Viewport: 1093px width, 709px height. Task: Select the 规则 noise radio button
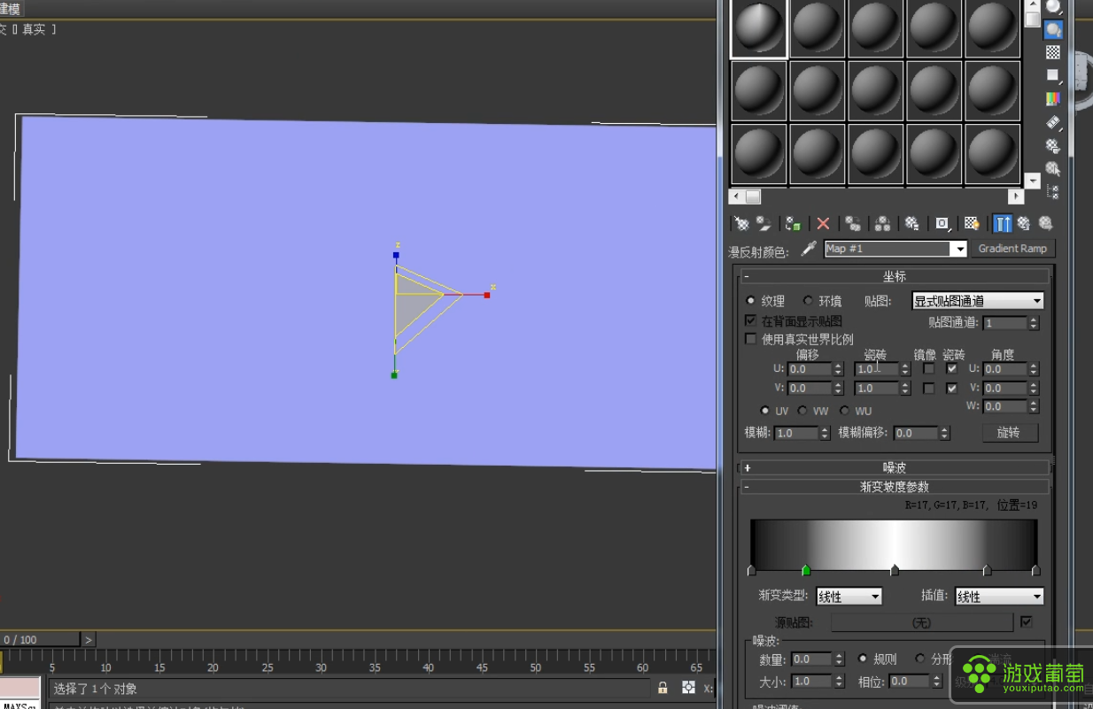pos(863,659)
